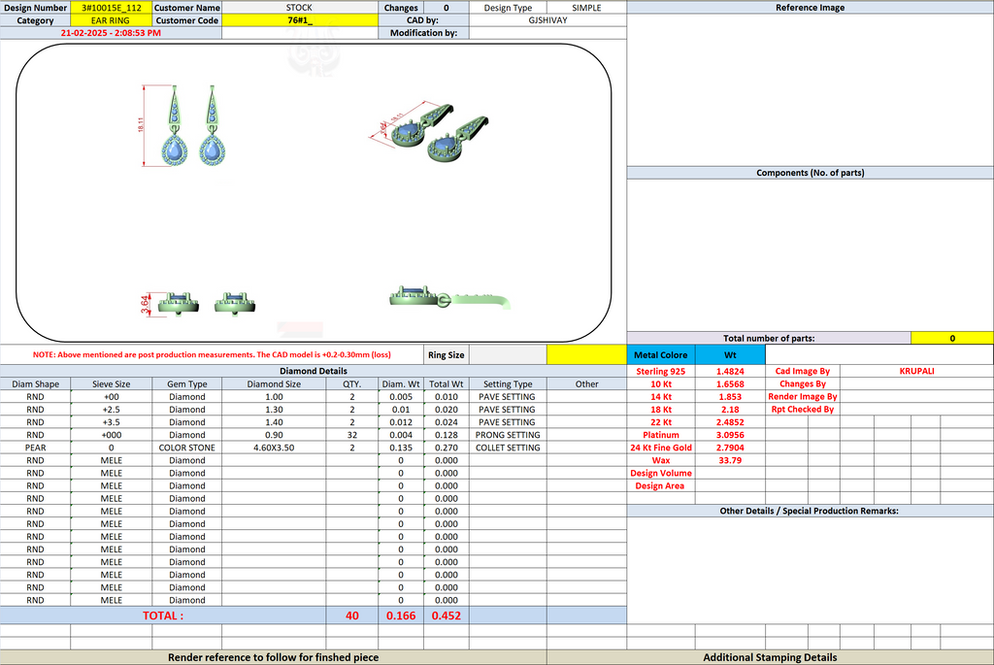Select the yellow Total number of parts value cell
994x665 pixels.
951,338
